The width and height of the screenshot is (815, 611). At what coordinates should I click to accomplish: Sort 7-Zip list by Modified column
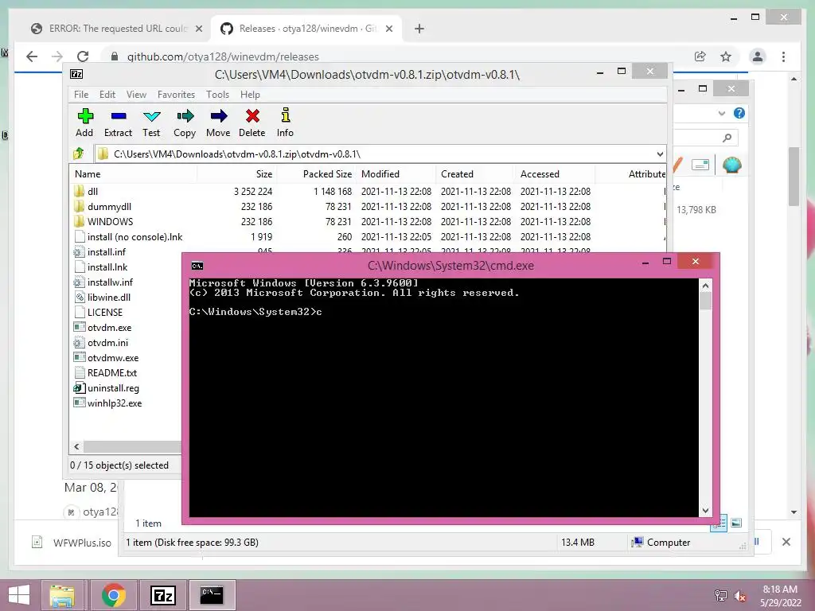tap(396, 174)
